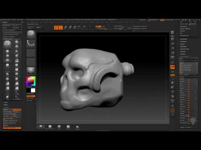
Task: Toggle the PolyF polyframe icon on right shelf
Action: click(x=173, y=101)
